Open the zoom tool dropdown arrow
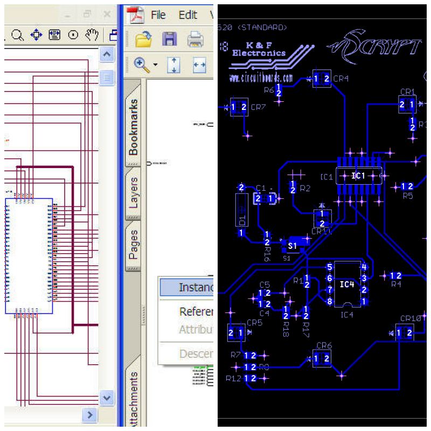The image size is (431, 431). [x=155, y=65]
